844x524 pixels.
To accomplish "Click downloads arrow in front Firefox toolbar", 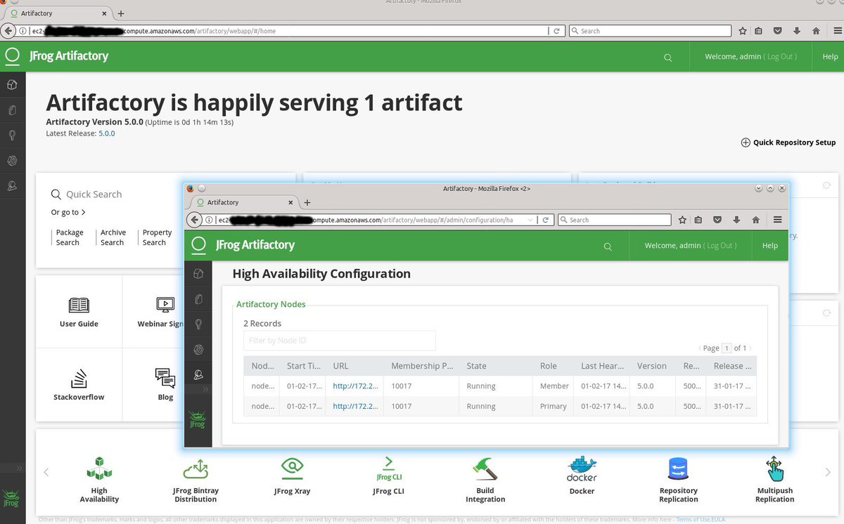I will point(736,220).
